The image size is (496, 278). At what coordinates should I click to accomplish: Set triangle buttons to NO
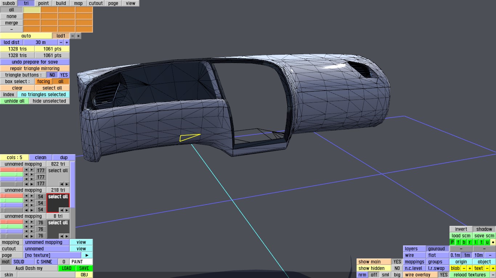pos(52,75)
